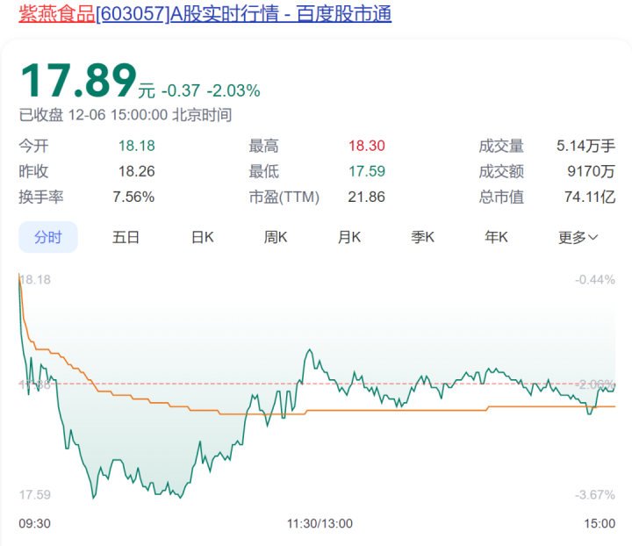Select the 分时 chart tab
This screenshot has width=632, height=546.
(x=48, y=237)
